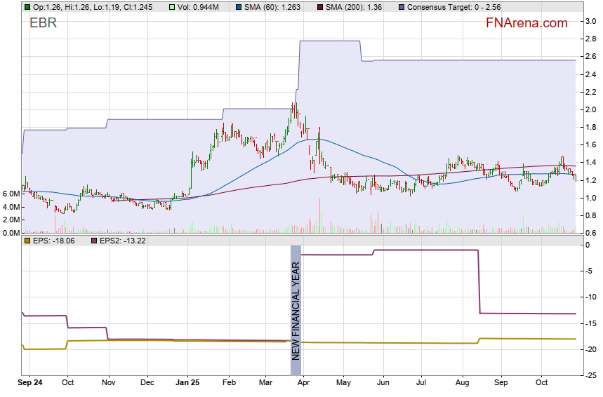Click the blue SMA (60) legend swatch
The height and width of the screenshot is (397, 603).
click(x=239, y=6)
